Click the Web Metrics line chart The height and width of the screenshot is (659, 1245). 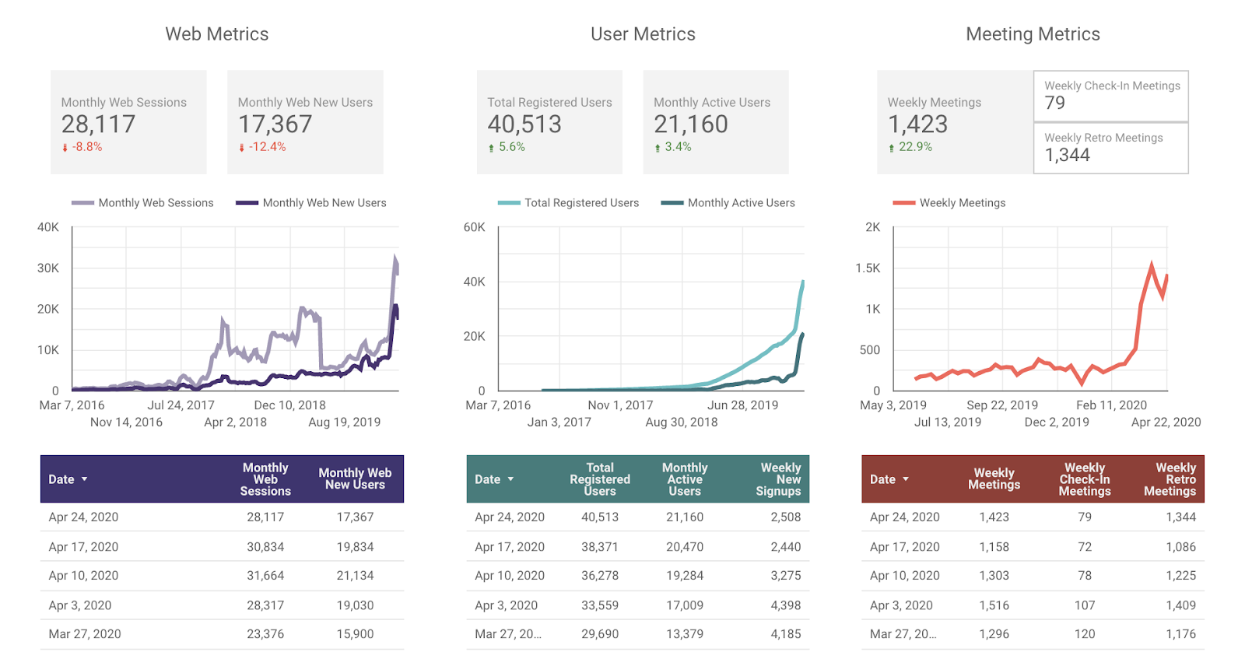coord(235,309)
